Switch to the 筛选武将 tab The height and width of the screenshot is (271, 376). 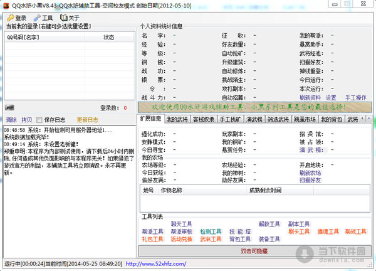278,119
